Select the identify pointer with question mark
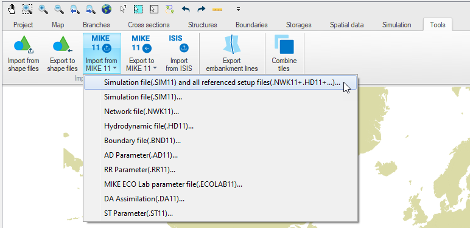This screenshot has height=228, width=470. point(123,9)
